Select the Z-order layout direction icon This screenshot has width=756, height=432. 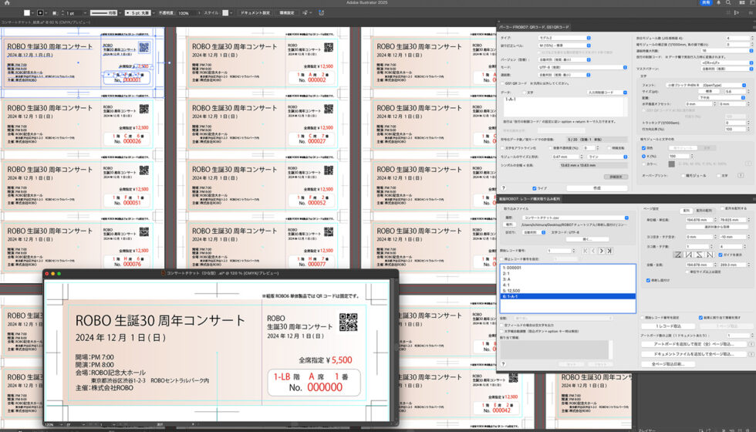click(678, 255)
